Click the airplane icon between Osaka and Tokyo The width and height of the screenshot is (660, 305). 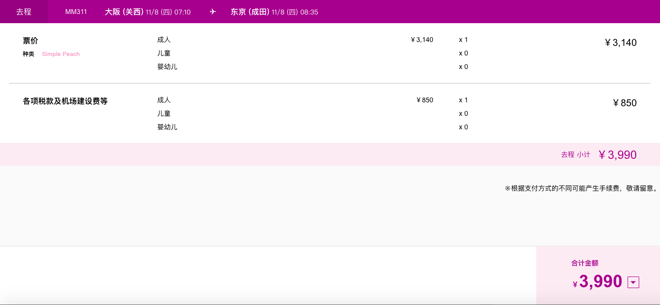point(213,12)
